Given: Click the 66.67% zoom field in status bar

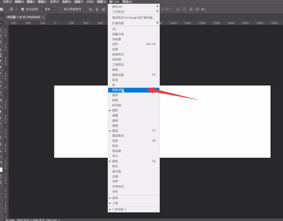Looking at the screenshot, I should point(10,220).
